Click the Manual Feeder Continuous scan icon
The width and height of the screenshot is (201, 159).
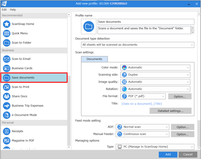[120, 134]
